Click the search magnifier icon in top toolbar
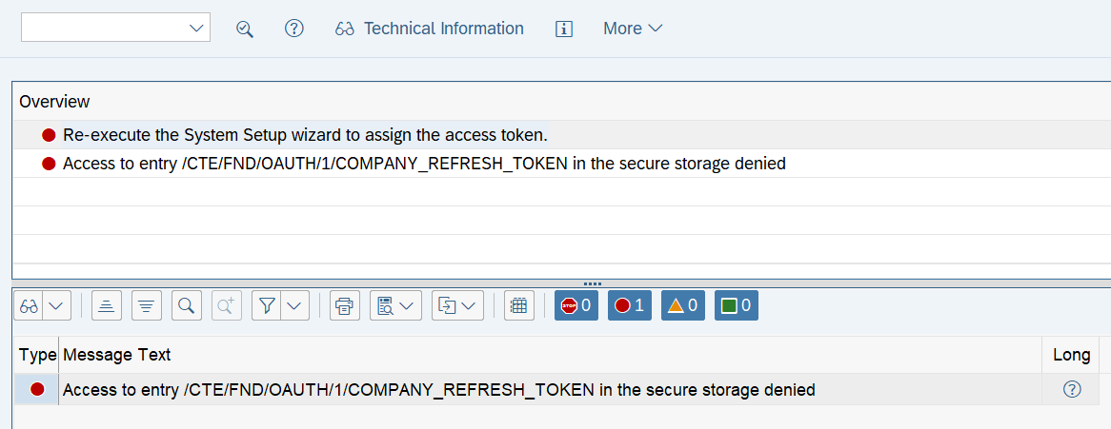The width and height of the screenshot is (1111, 429). [245, 29]
